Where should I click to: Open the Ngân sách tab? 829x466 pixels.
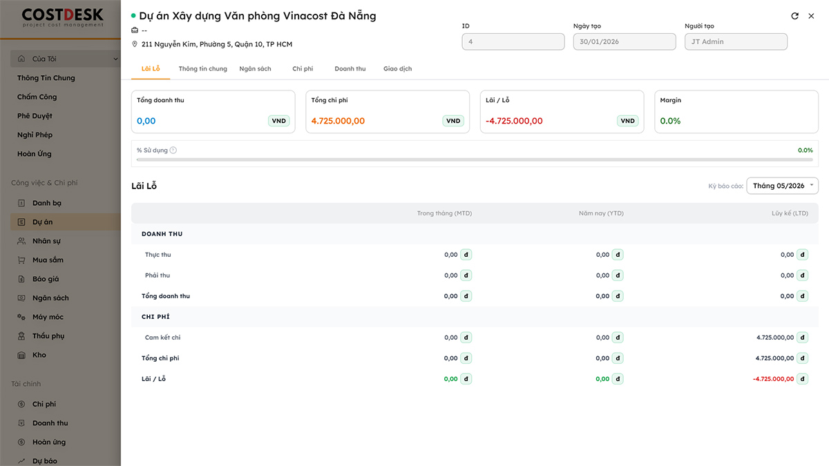pyautogui.click(x=255, y=69)
